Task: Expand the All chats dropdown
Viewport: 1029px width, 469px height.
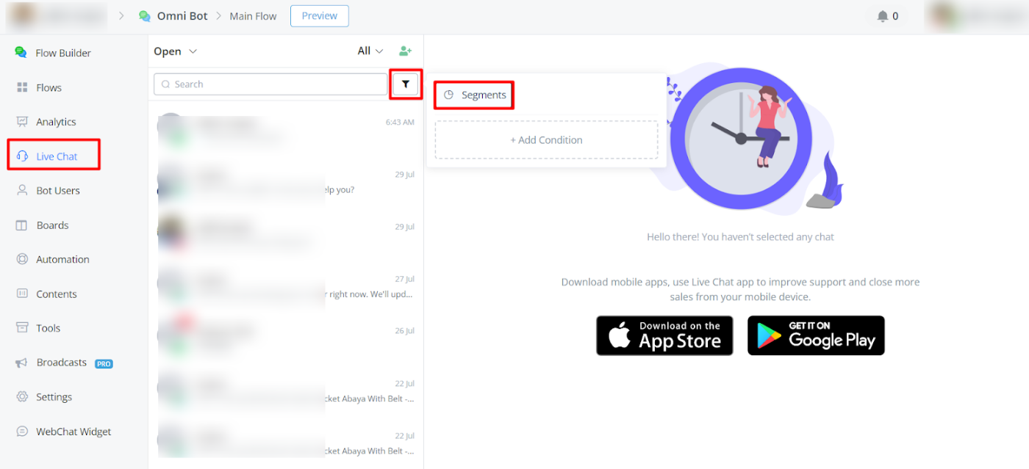Action: [x=370, y=51]
